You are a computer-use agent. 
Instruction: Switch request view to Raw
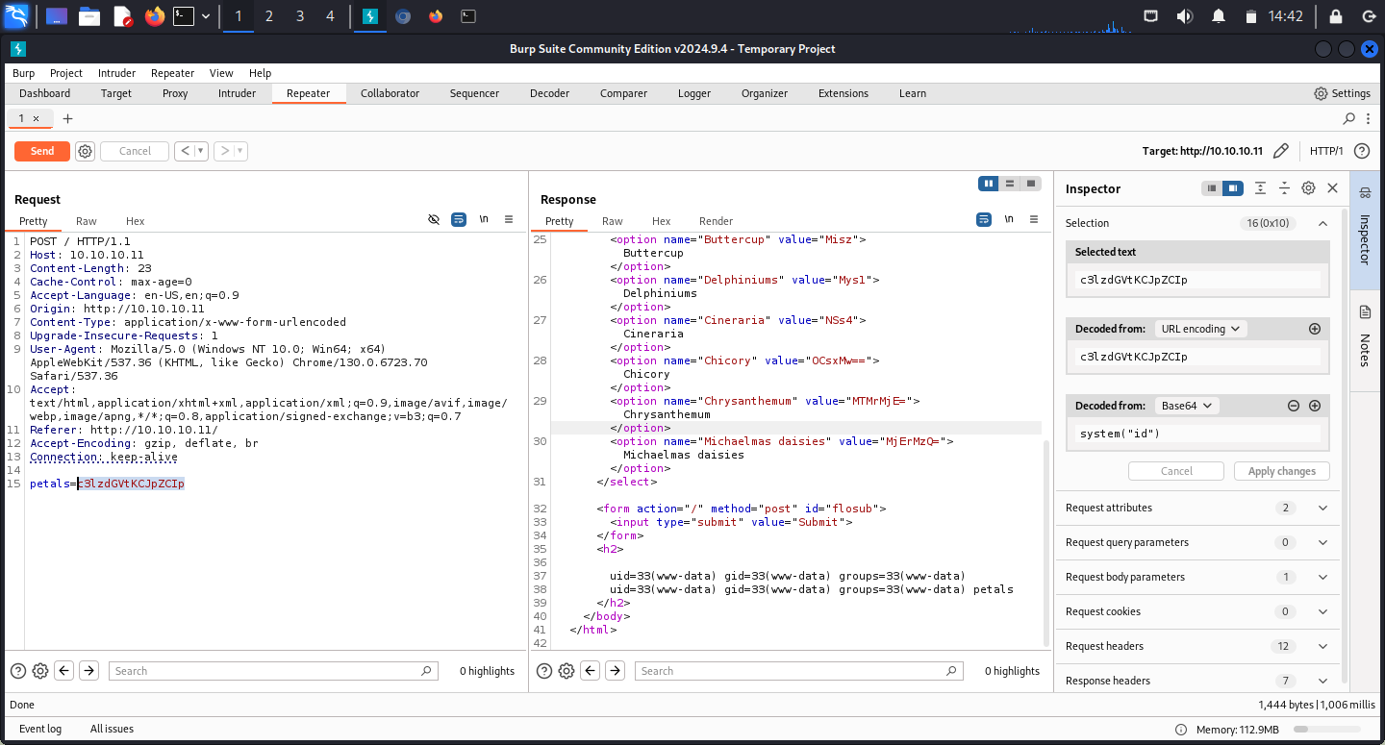coord(87,221)
